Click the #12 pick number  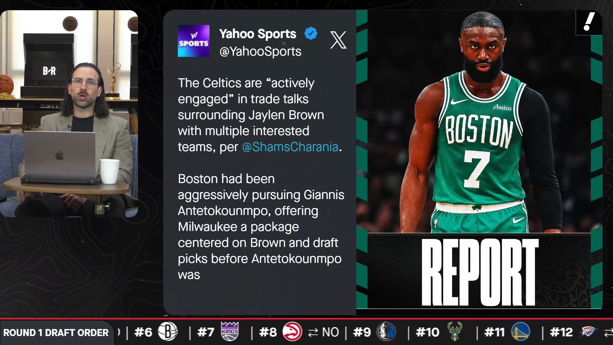click(x=561, y=333)
